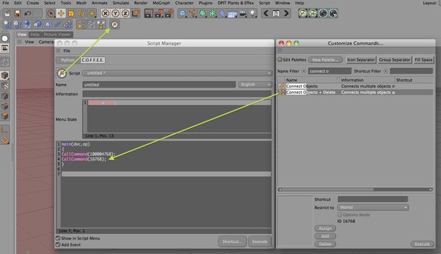
Task: Click the first icon of second toolbar row
Action: pos(8,24)
